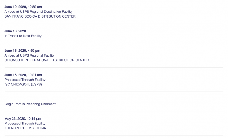Click the divider line below San Francisco entry
The width and height of the screenshot is (228, 138).
[114, 24]
